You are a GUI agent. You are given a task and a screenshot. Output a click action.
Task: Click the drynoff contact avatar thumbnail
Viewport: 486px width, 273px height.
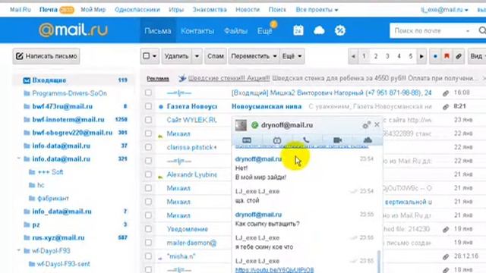(241, 125)
